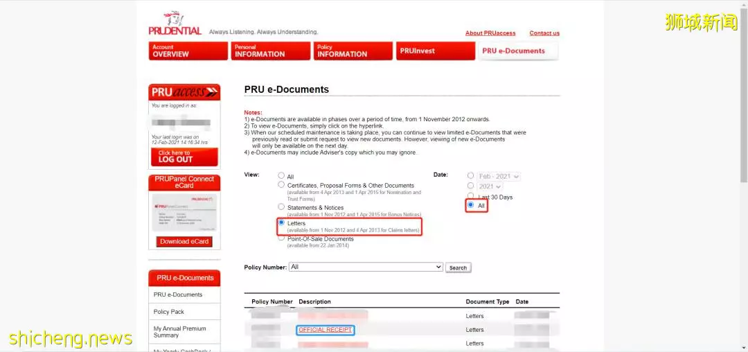Select the 2021 year radio button
Image resolution: width=748 pixels, height=352 pixels.
[x=470, y=186]
